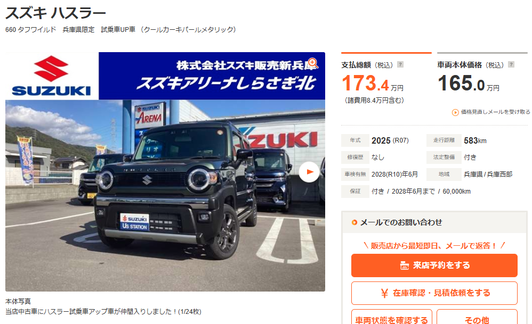Open help icon beside 支払総額

pos(400,64)
